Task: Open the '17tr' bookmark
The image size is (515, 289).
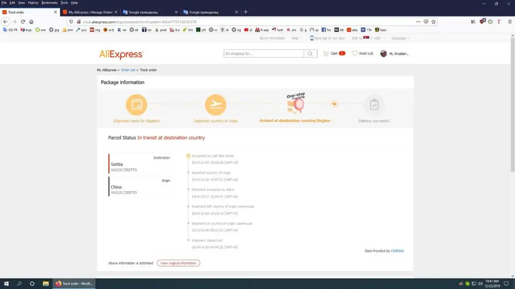Action: pos(367,30)
